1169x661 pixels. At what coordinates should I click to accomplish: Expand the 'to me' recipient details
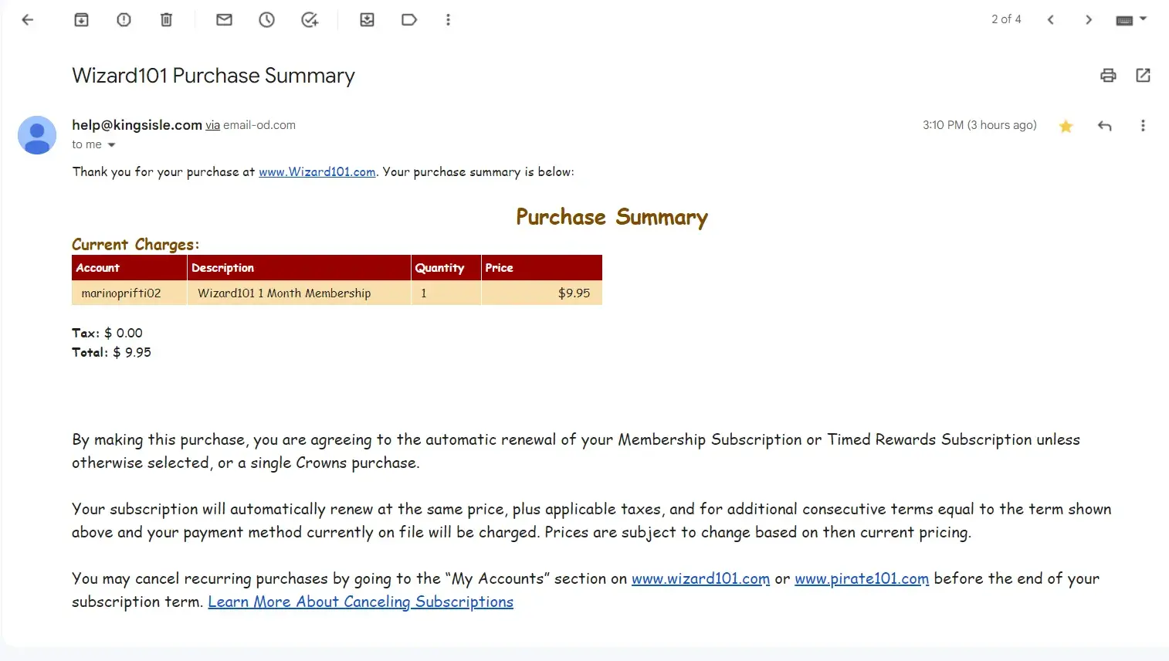pyautogui.click(x=111, y=145)
